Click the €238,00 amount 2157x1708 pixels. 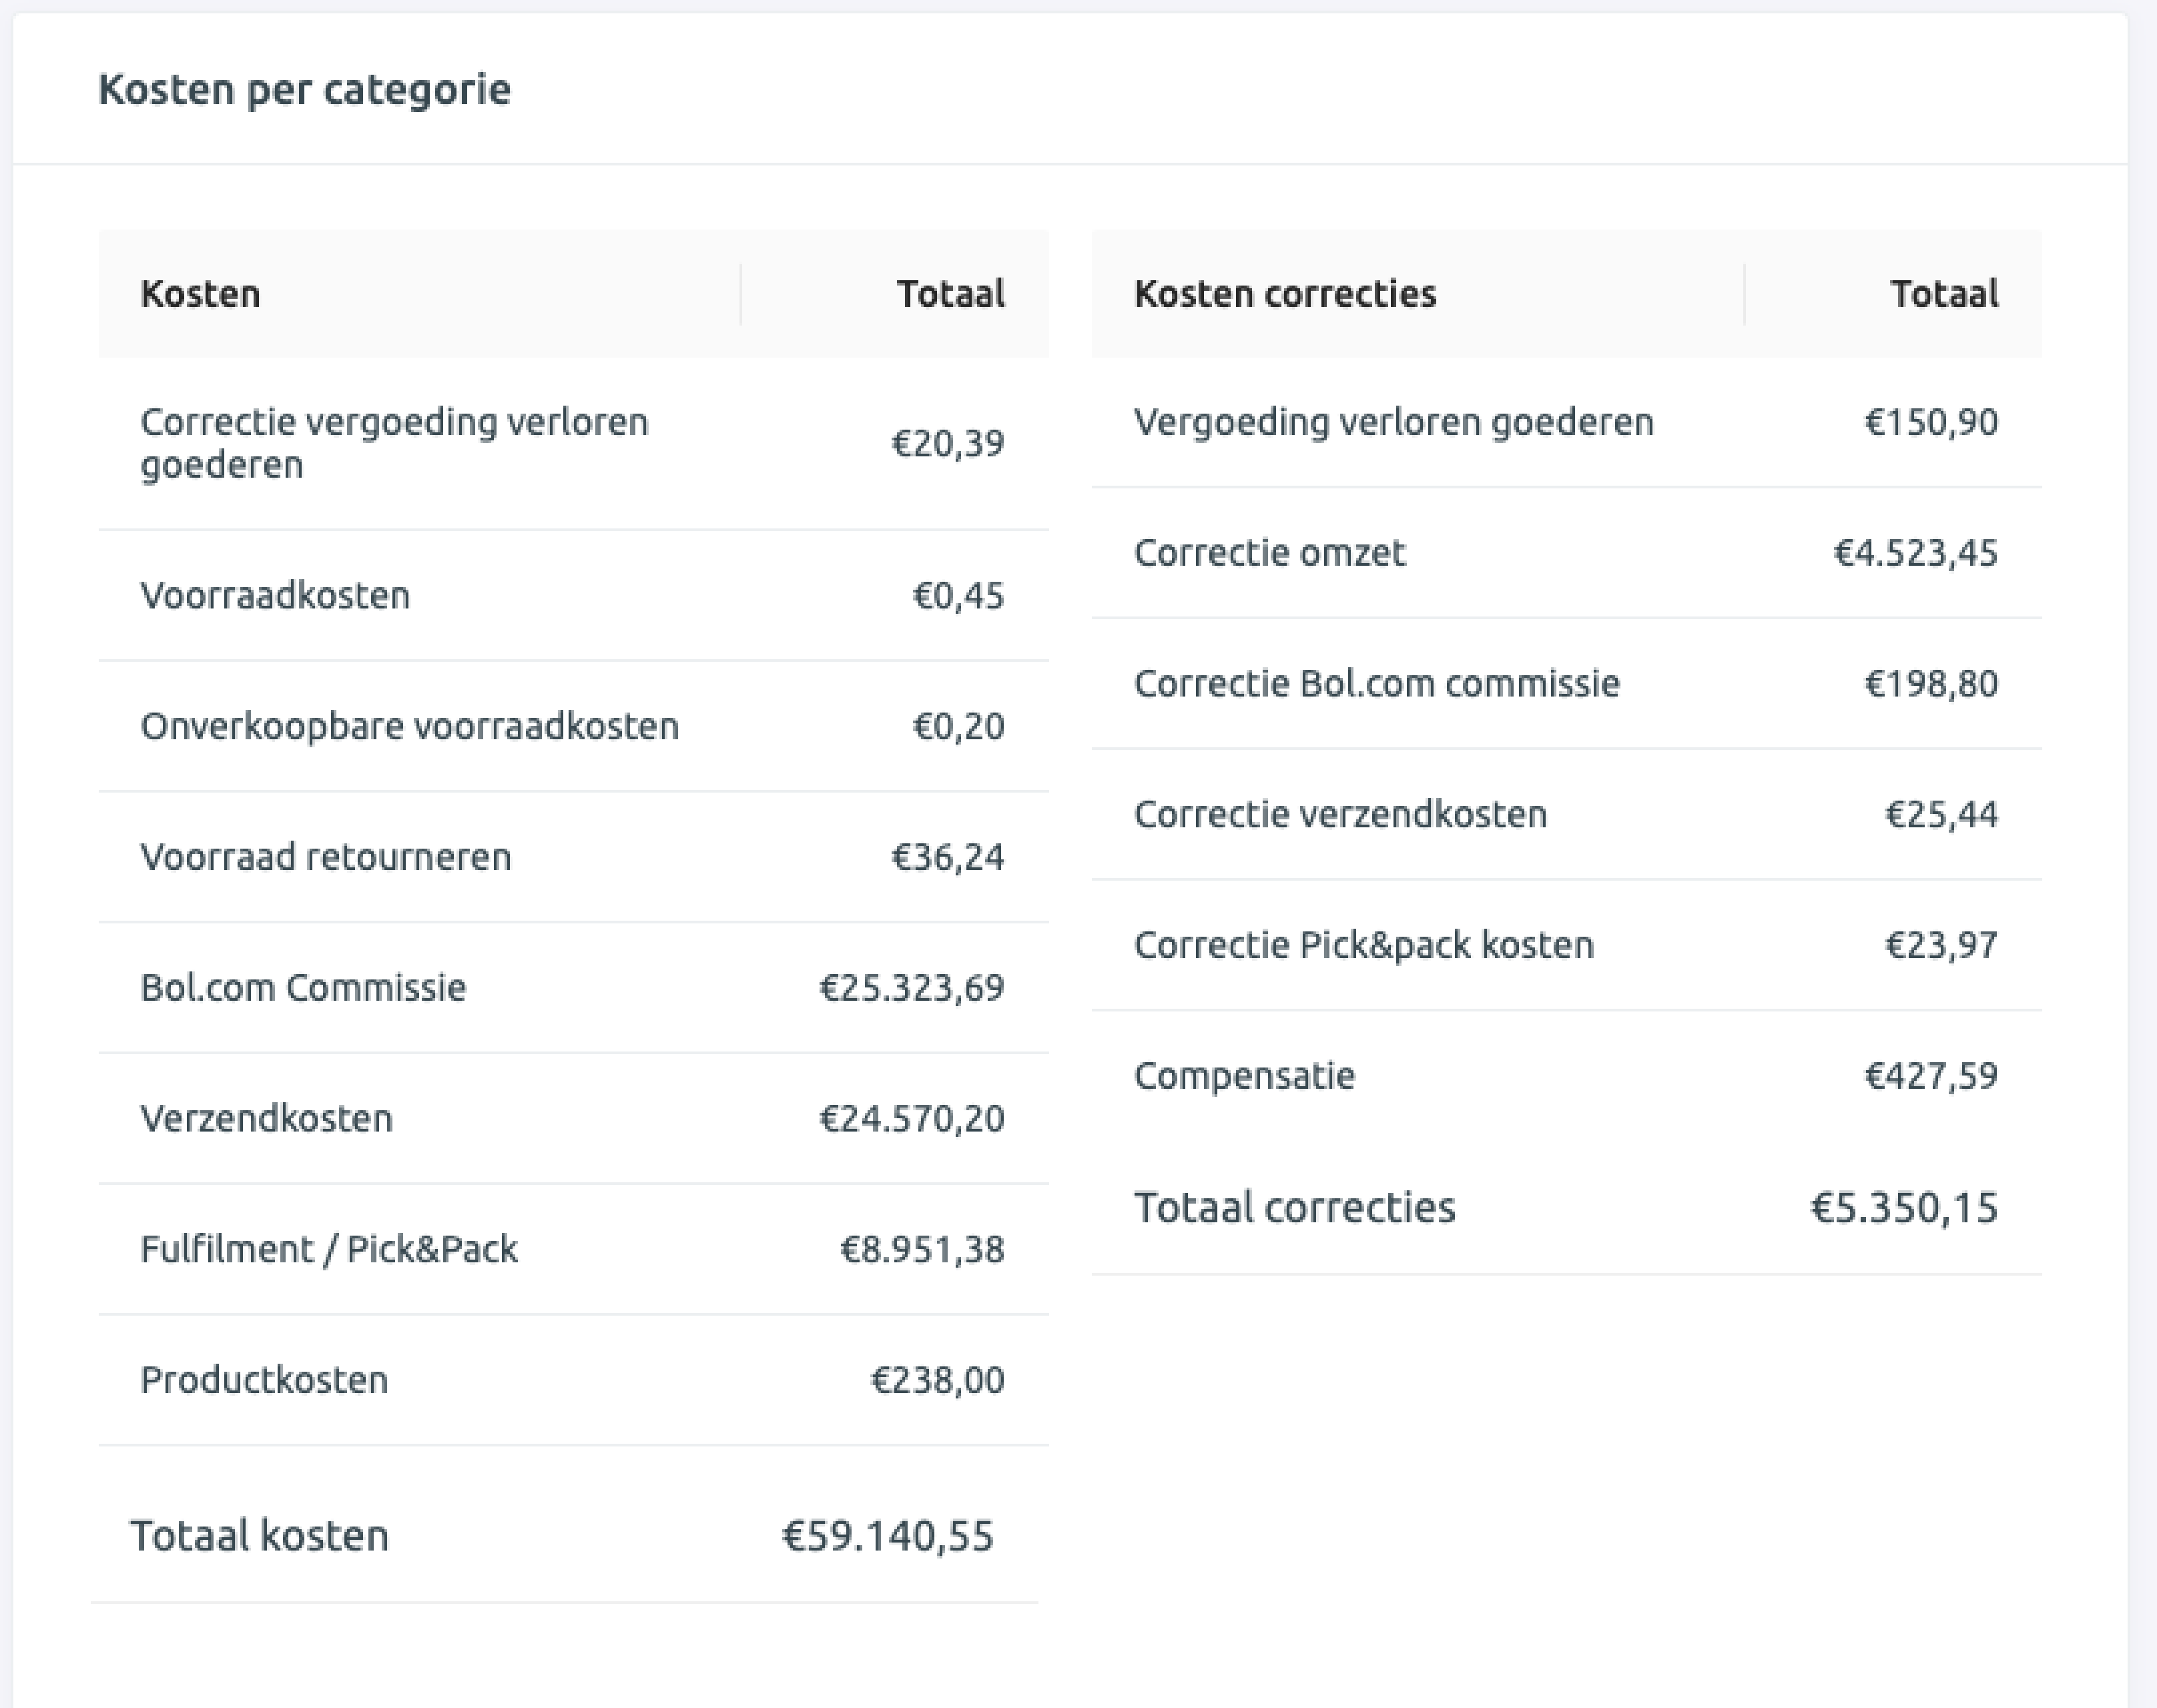coord(938,1380)
